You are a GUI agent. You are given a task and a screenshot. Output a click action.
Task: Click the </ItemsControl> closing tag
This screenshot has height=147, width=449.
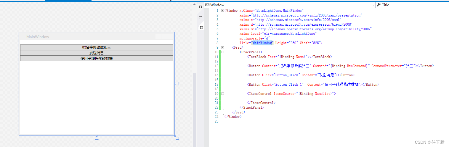pyautogui.click(x=261, y=103)
